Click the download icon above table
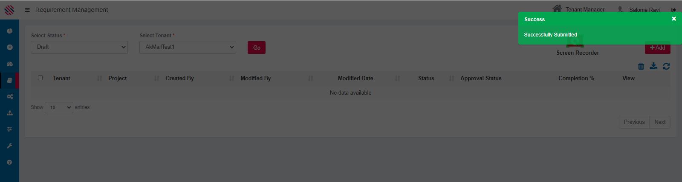 653,66
